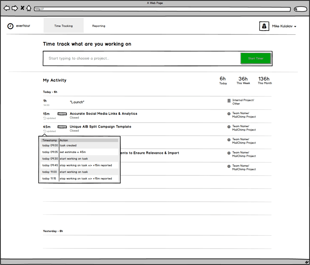Click the tag label beside Unique AIB Split Campaign
The width and height of the screenshot is (310, 265).
point(62,127)
